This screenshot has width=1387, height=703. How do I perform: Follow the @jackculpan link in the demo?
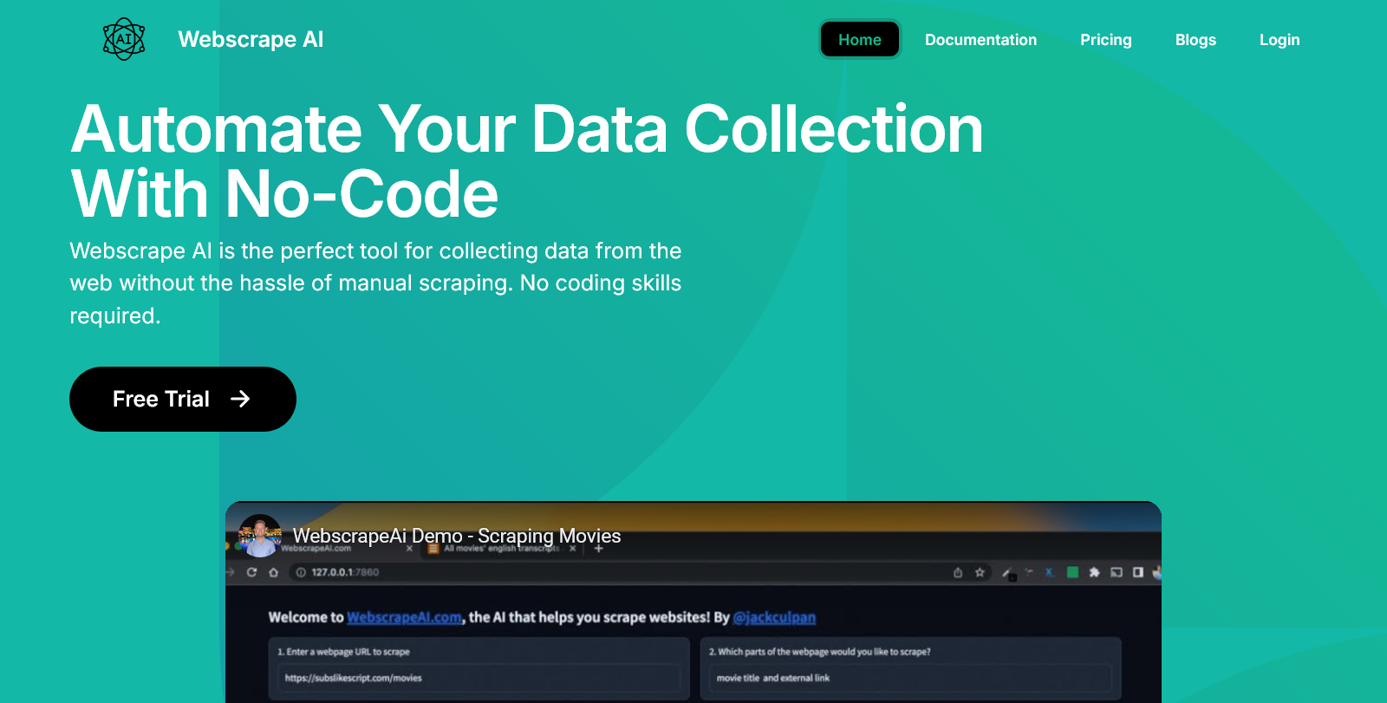point(774,617)
